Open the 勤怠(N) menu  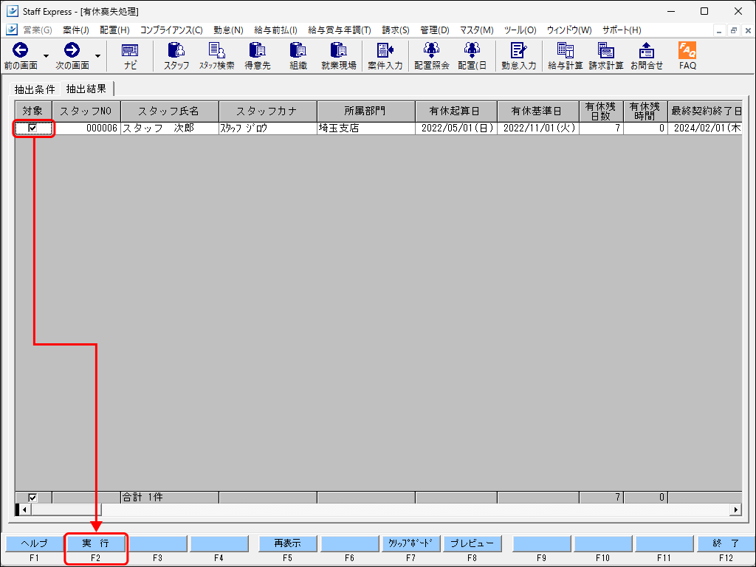(228, 30)
